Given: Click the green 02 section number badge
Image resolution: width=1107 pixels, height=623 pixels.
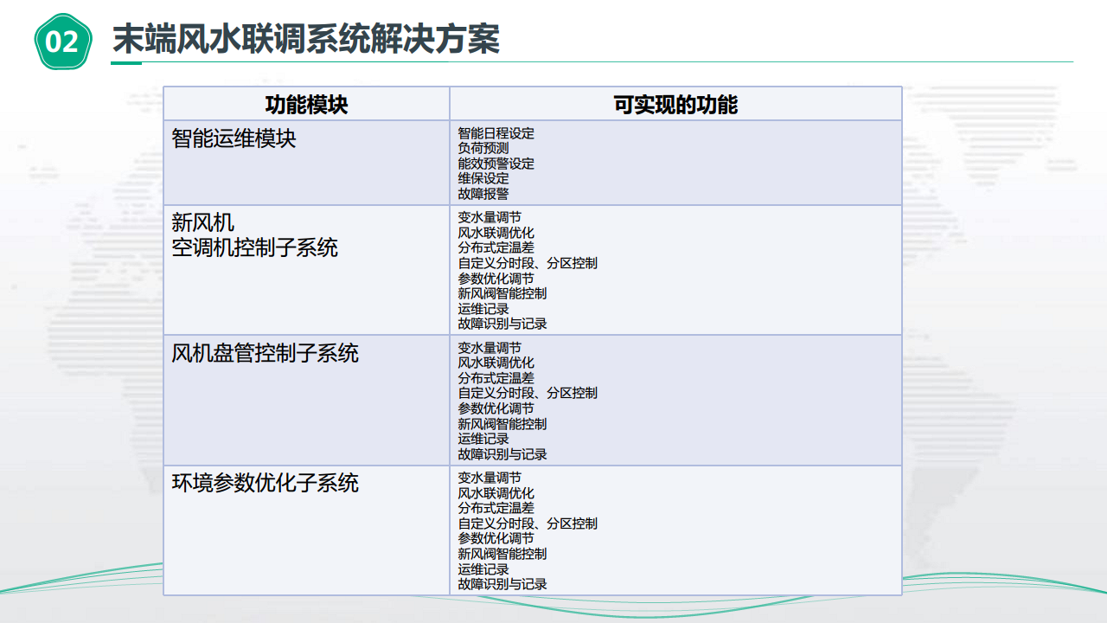Looking at the screenshot, I should [62, 41].
